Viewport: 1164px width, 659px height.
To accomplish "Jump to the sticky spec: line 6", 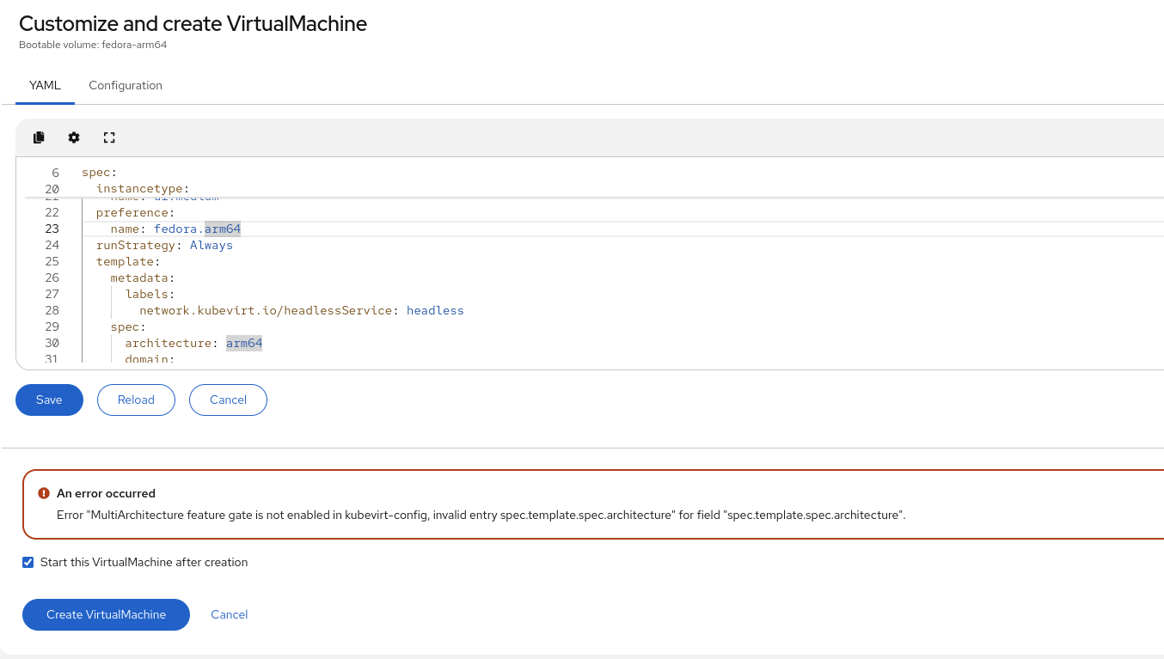I will [99, 173].
